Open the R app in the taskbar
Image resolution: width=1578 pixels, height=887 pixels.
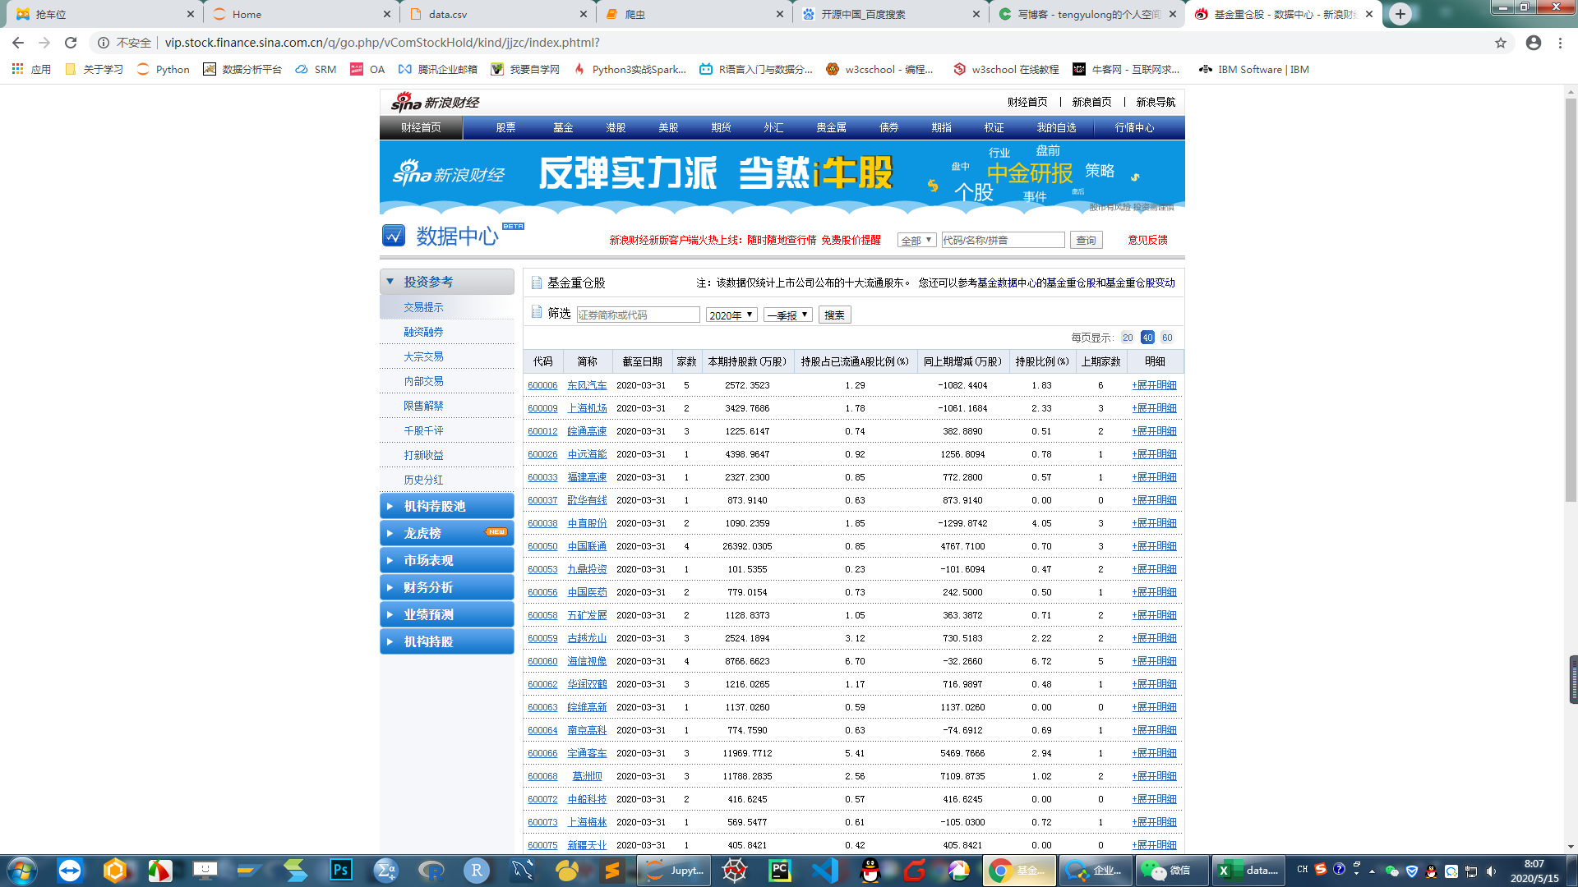(x=477, y=871)
